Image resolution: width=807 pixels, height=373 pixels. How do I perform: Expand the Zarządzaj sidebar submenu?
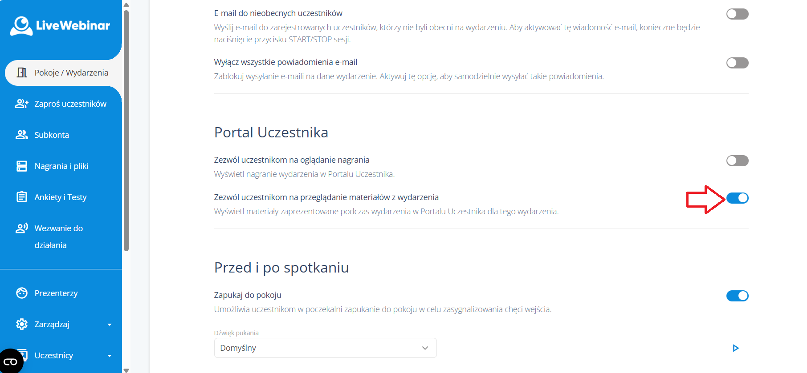coord(110,325)
